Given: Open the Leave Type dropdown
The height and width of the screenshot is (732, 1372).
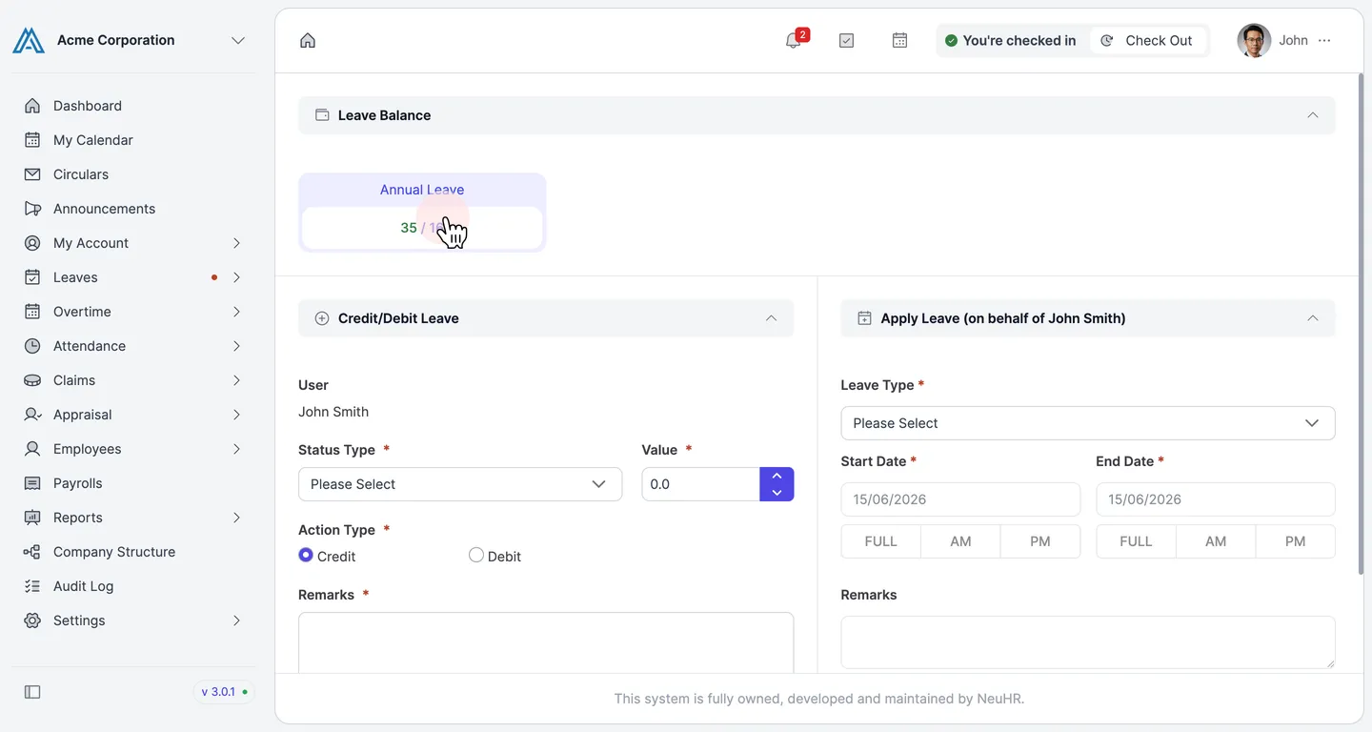Looking at the screenshot, I should coord(1088,423).
